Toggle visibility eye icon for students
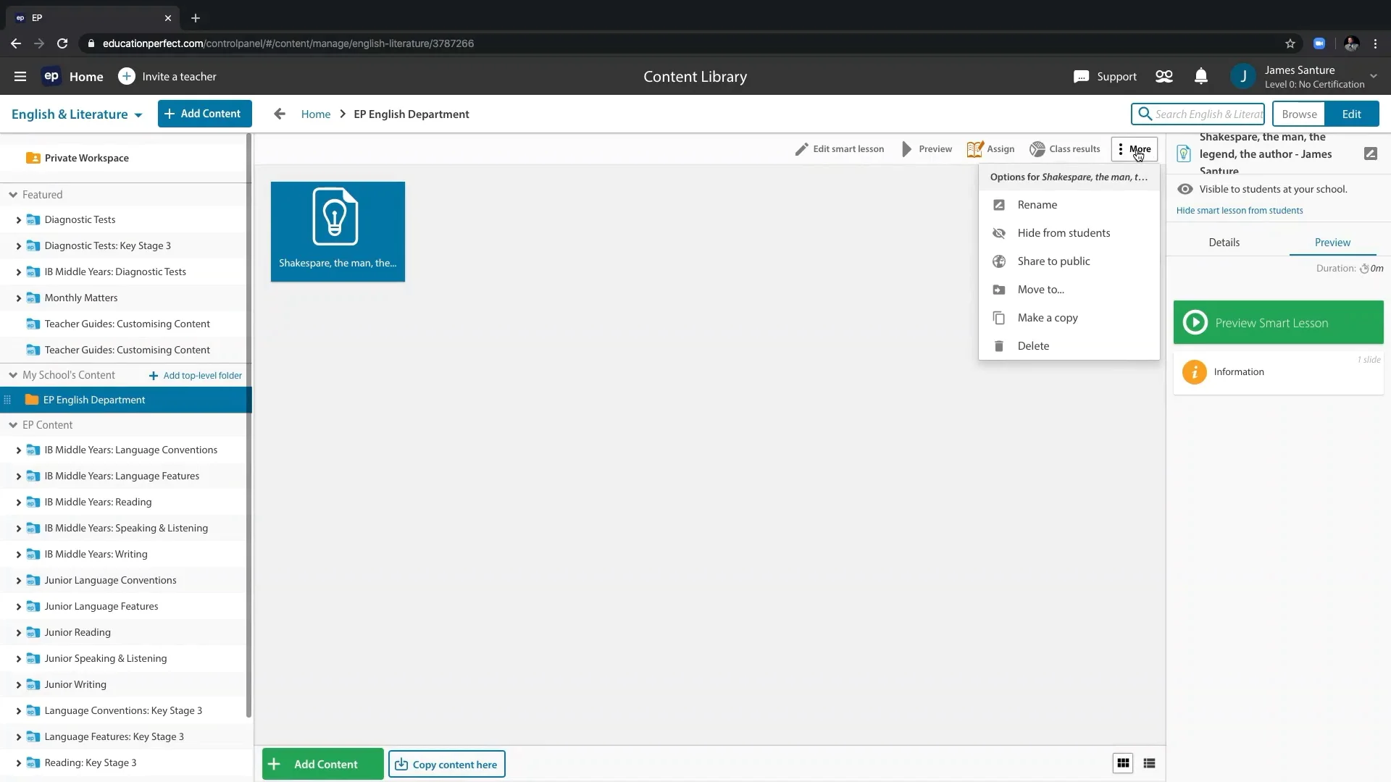Screen dimensions: 1391x782 (1185, 190)
